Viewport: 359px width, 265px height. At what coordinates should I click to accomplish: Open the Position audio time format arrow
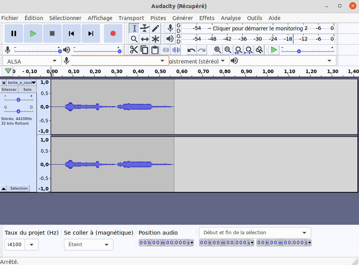[x=192, y=243]
